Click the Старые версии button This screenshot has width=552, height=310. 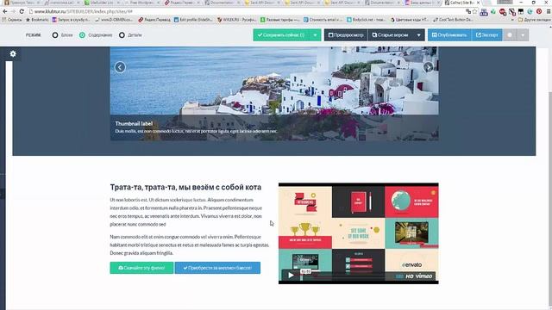[390, 35]
